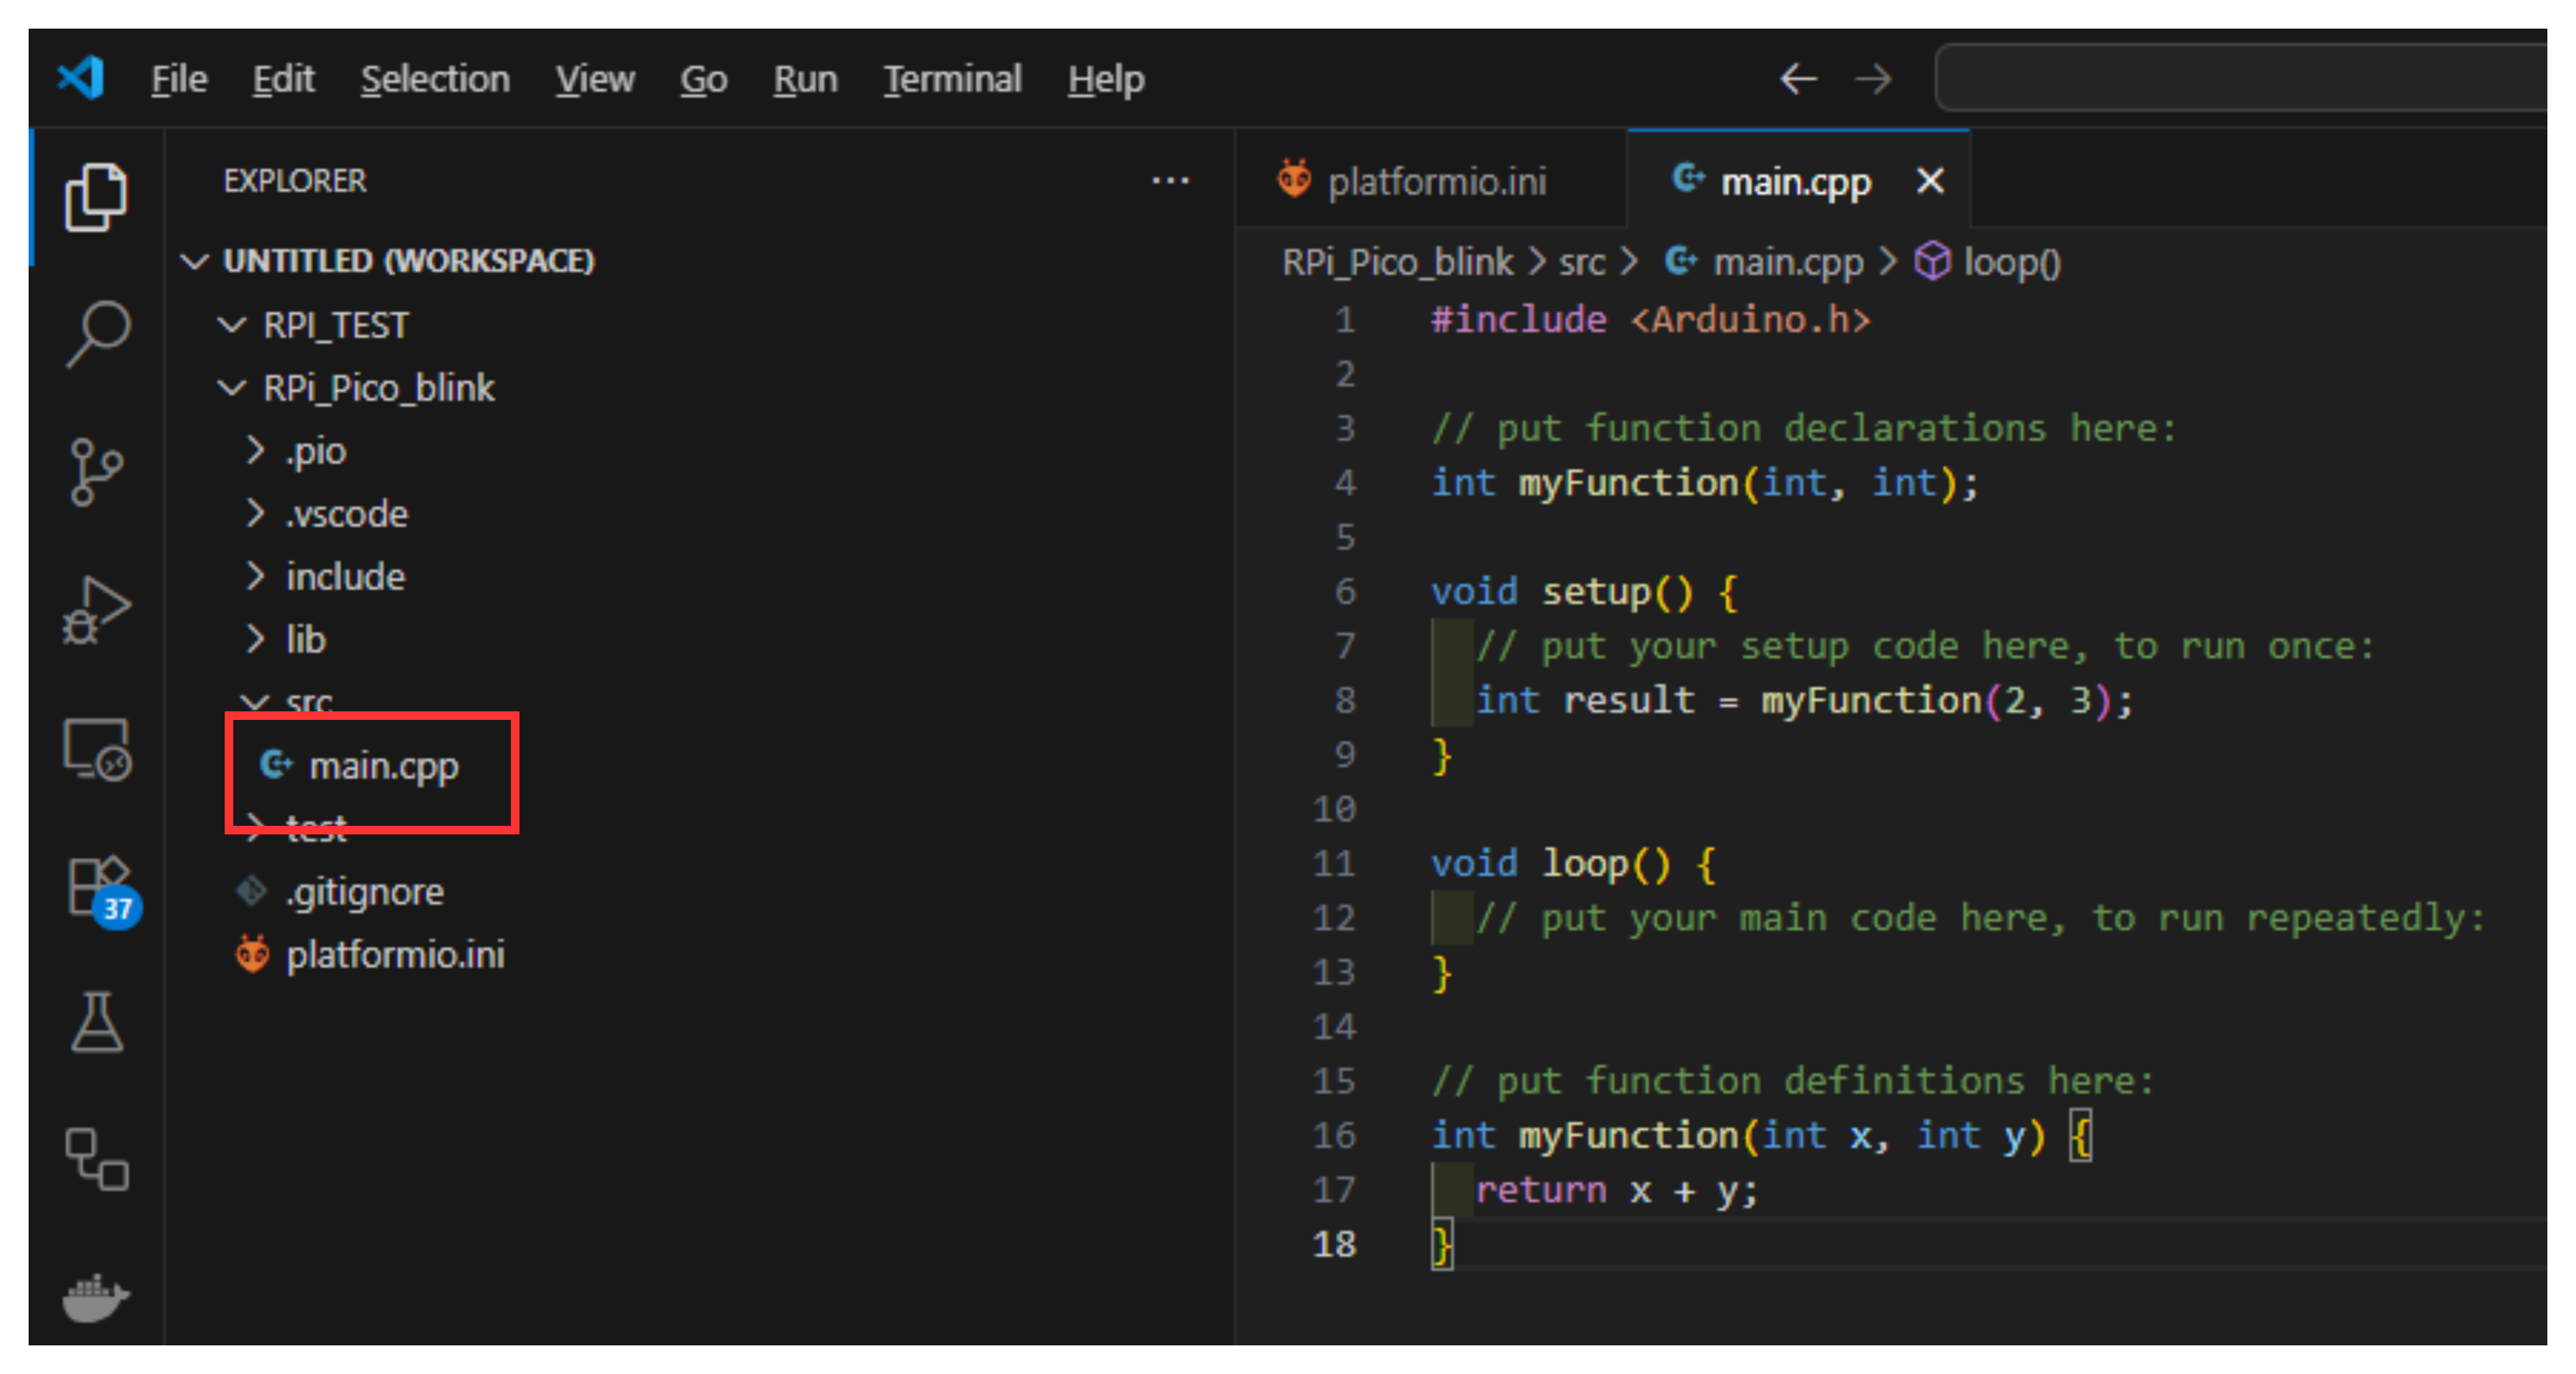This screenshot has width=2576, height=1374.
Task: Open platformio.ini in the file tree
Action: (394, 955)
